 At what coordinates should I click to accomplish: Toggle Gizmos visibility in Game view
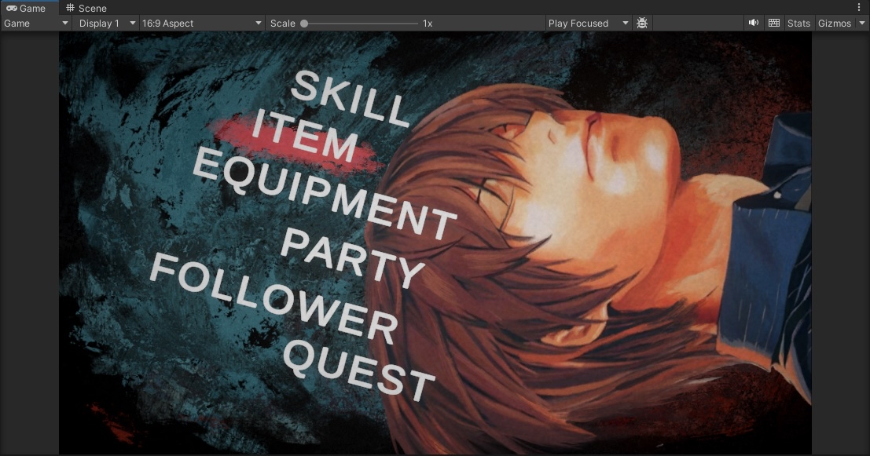point(833,23)
